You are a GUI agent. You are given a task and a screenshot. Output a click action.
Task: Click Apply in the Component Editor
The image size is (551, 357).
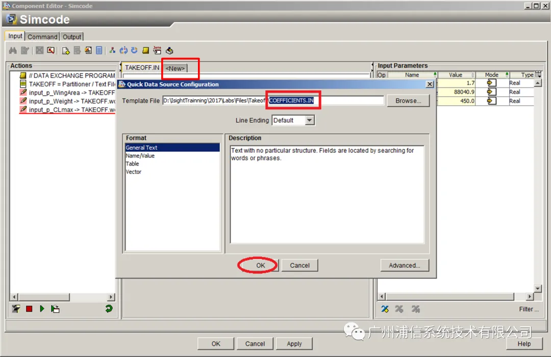[x=294, y=344]
